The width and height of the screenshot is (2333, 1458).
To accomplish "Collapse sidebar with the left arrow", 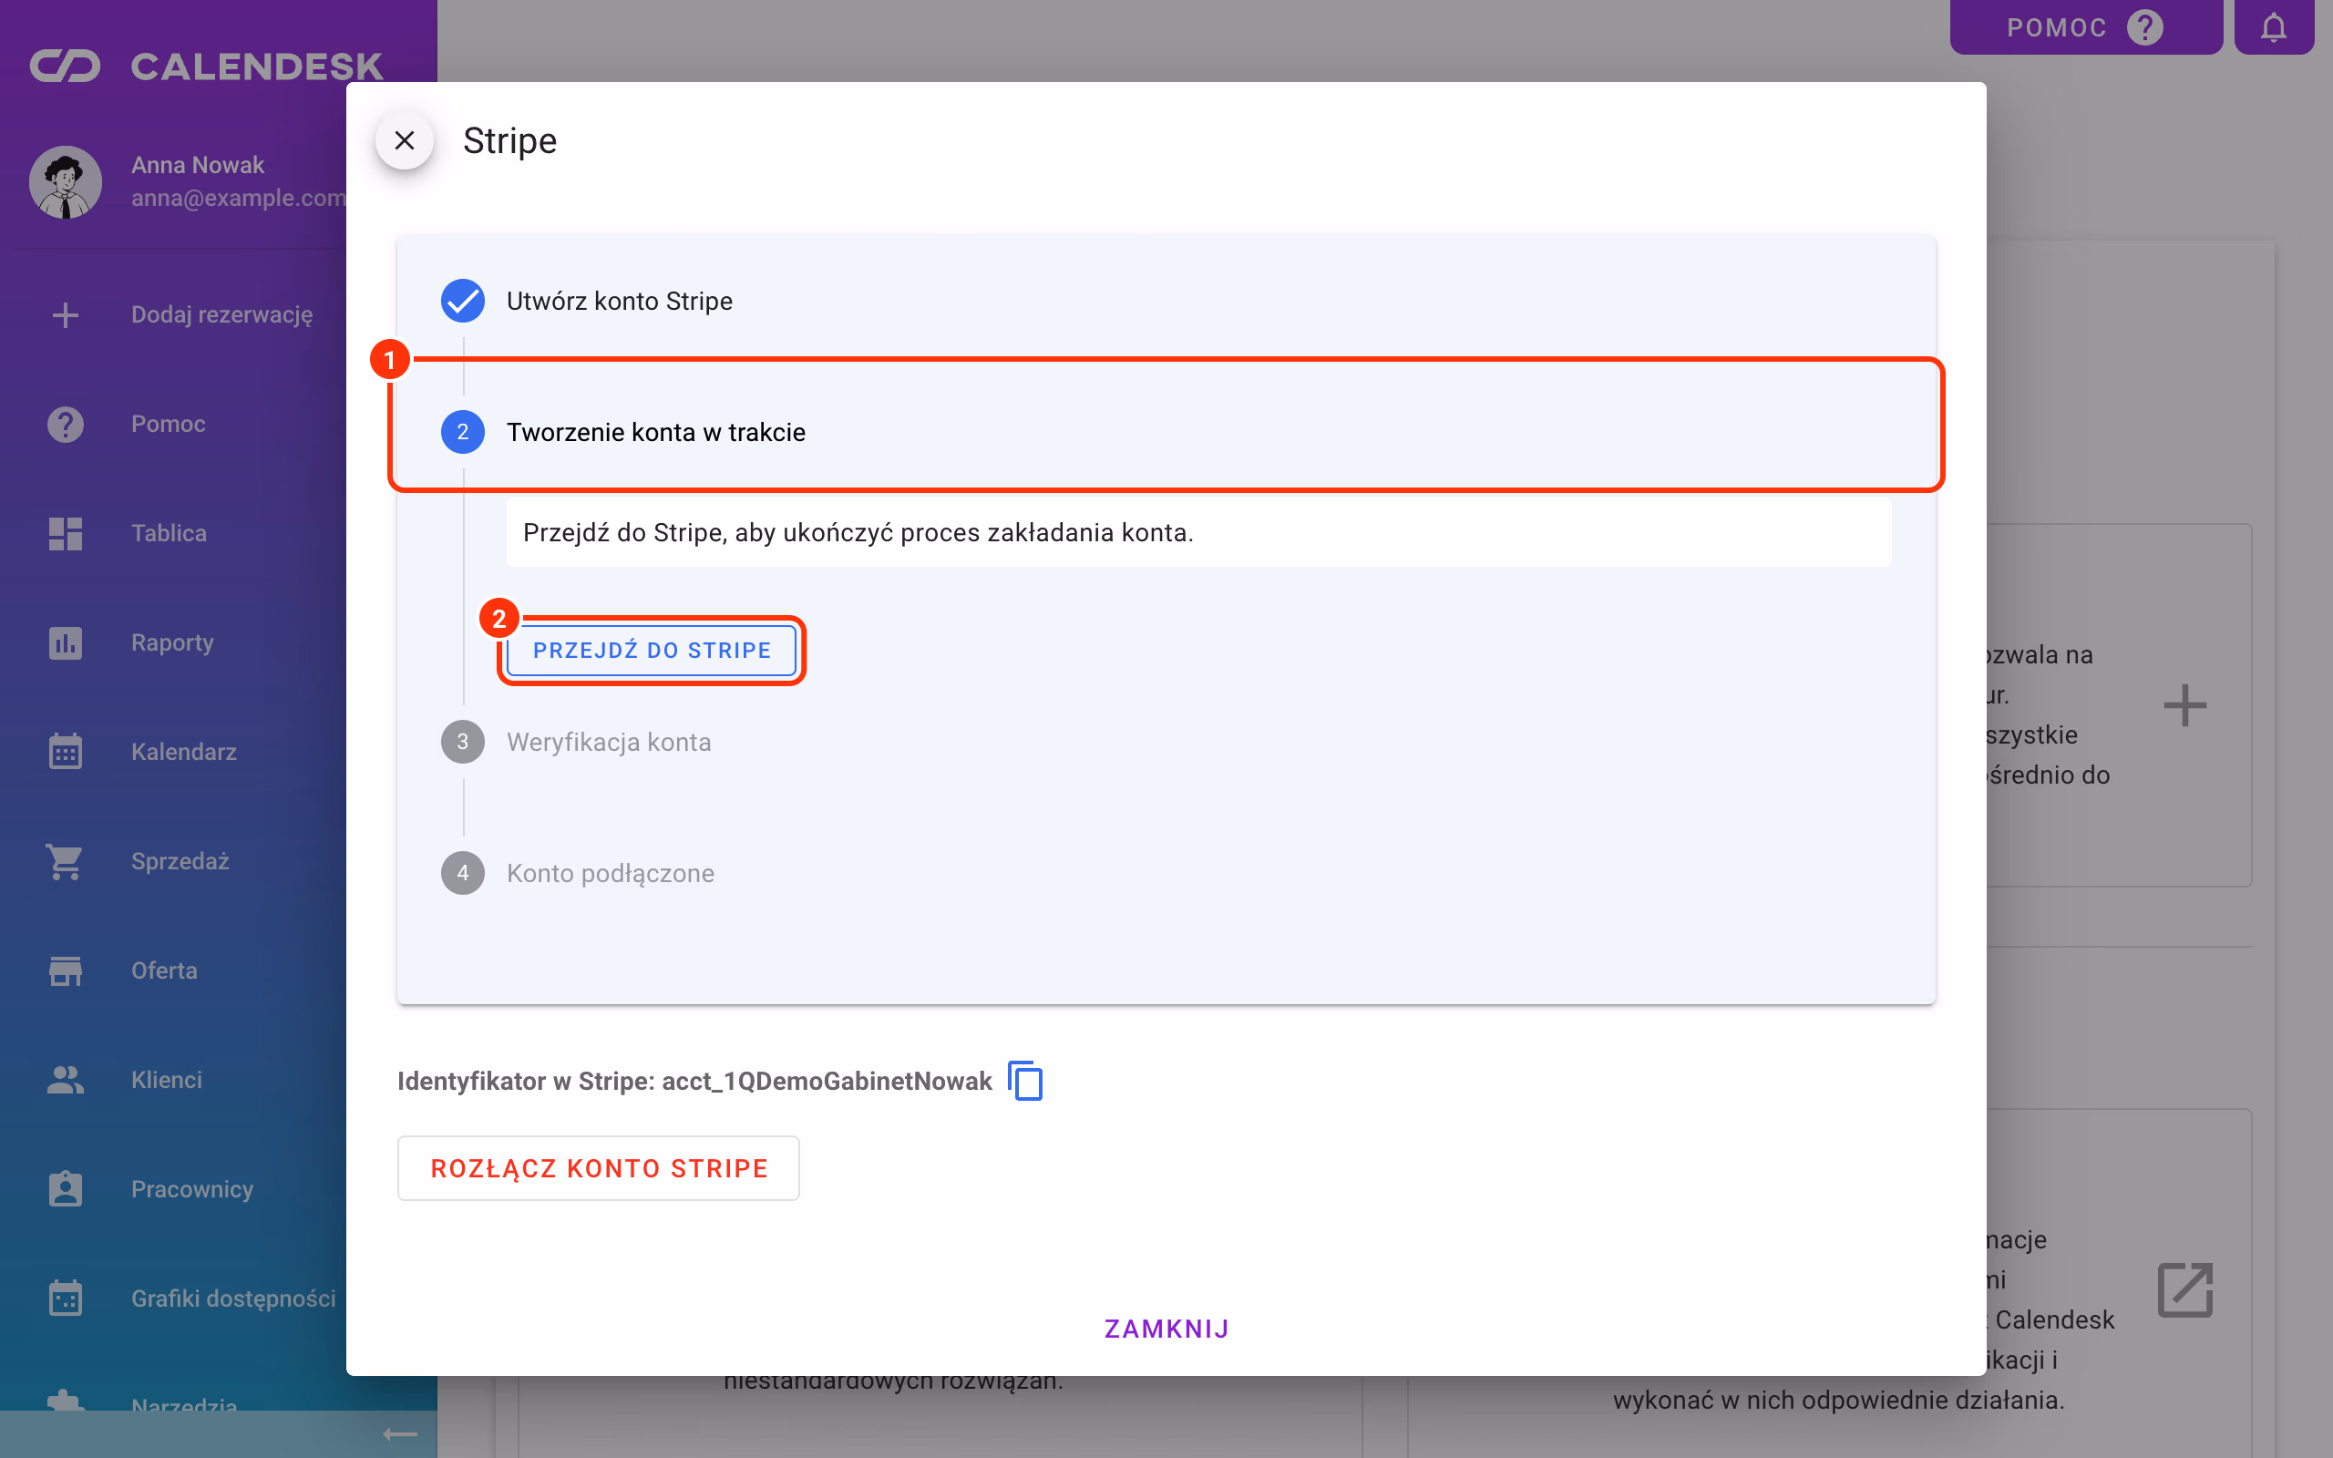I will pos(400,1435).
